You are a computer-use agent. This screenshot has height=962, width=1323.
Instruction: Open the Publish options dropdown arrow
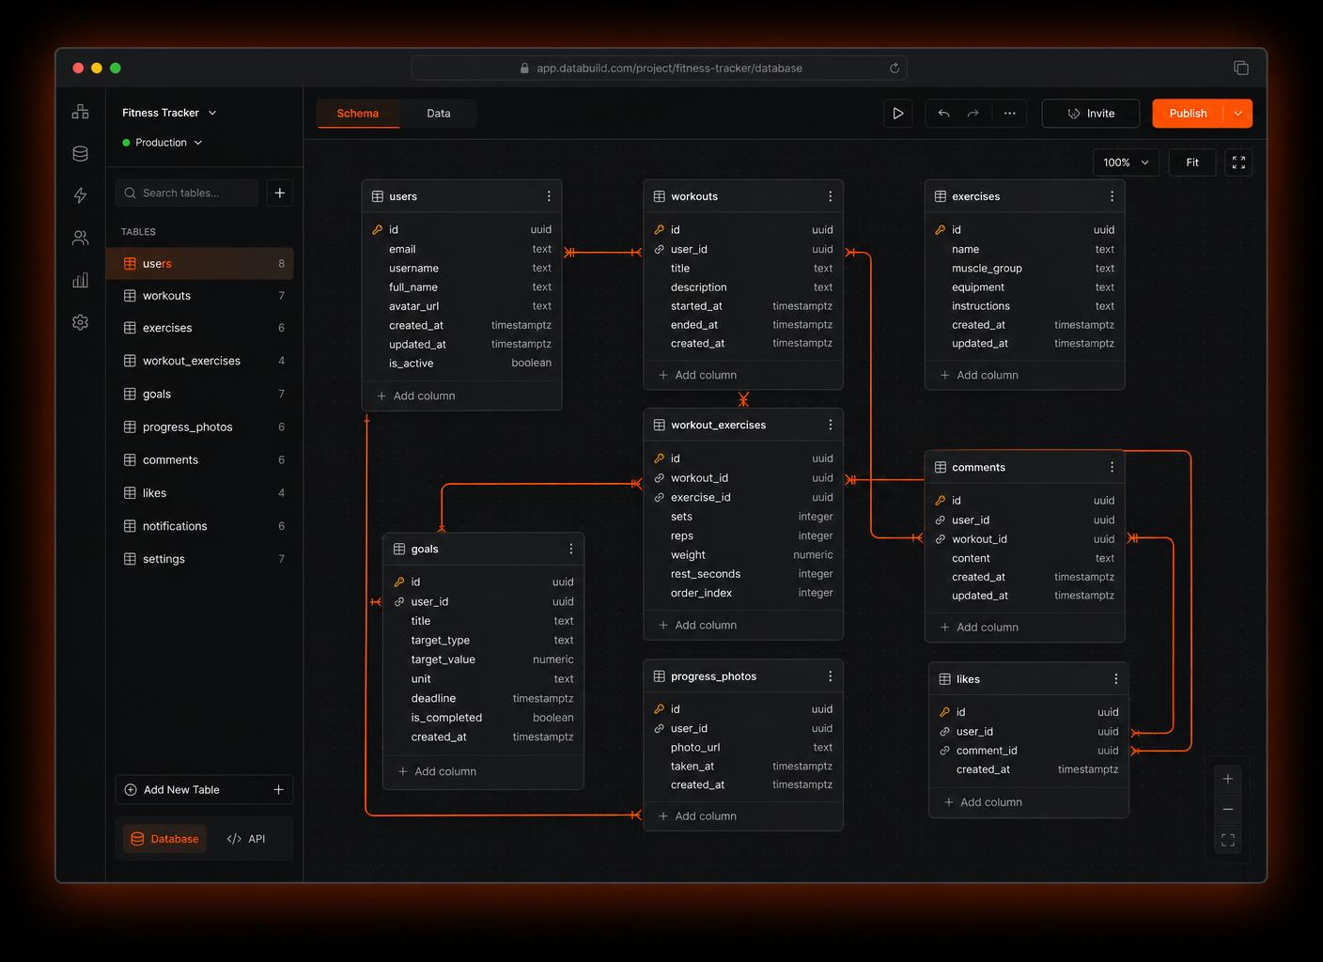1238,114
